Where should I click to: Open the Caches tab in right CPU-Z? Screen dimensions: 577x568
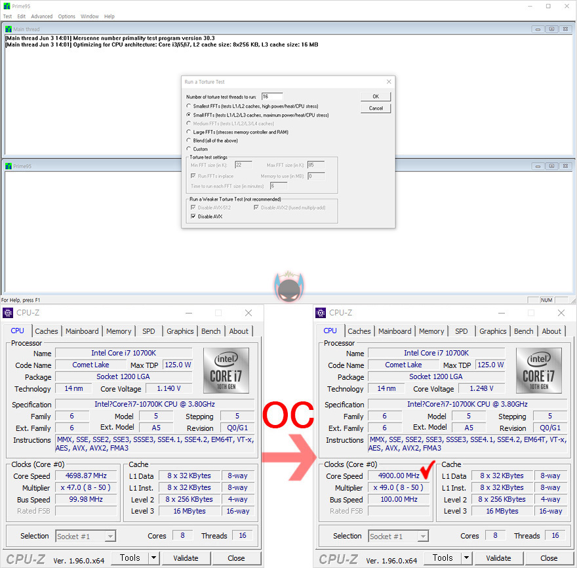pos(359,331)
